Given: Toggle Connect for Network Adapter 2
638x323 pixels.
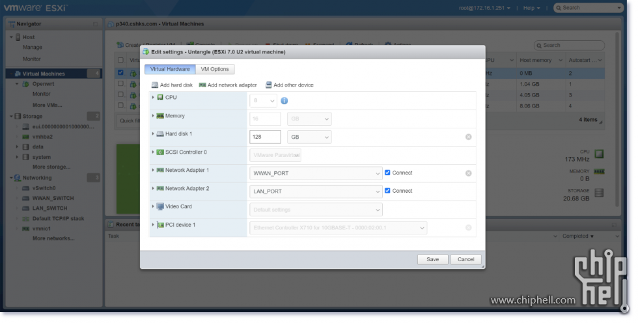Looking at the screenshot, I should click(x=387, y=191).
